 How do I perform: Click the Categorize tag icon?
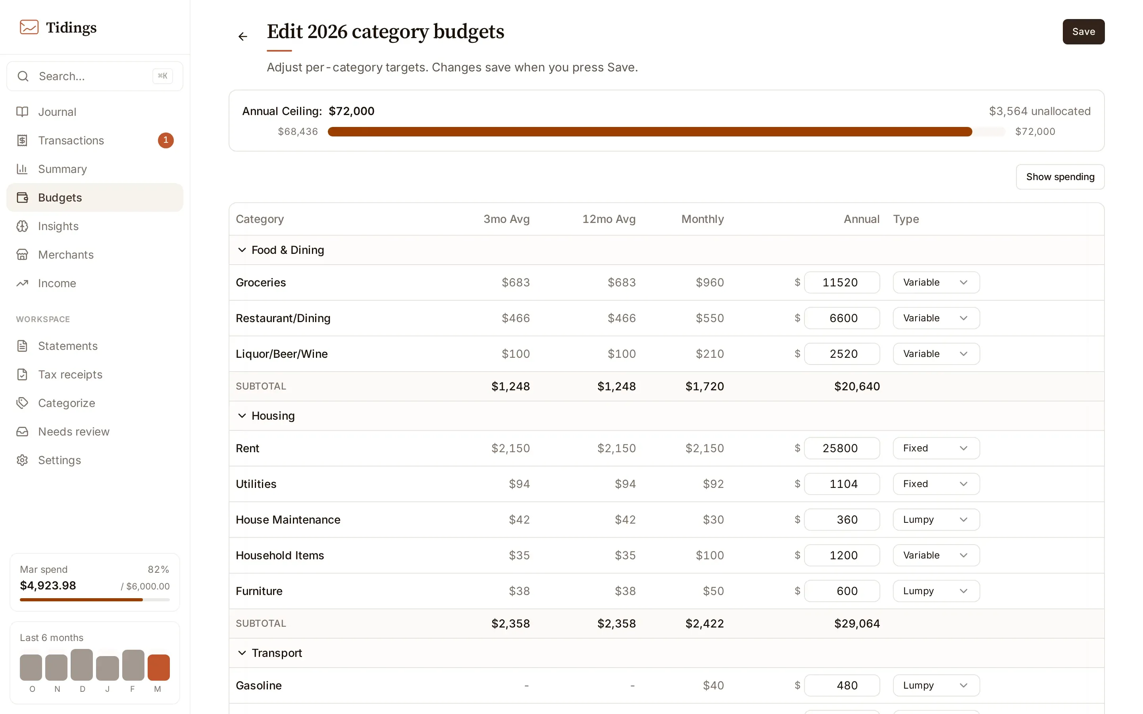point(22,403)
